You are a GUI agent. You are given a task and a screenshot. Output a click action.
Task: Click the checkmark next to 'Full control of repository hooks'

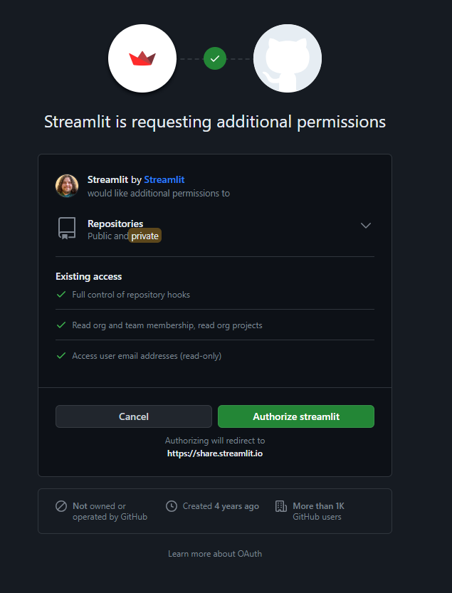coord(61,294)
